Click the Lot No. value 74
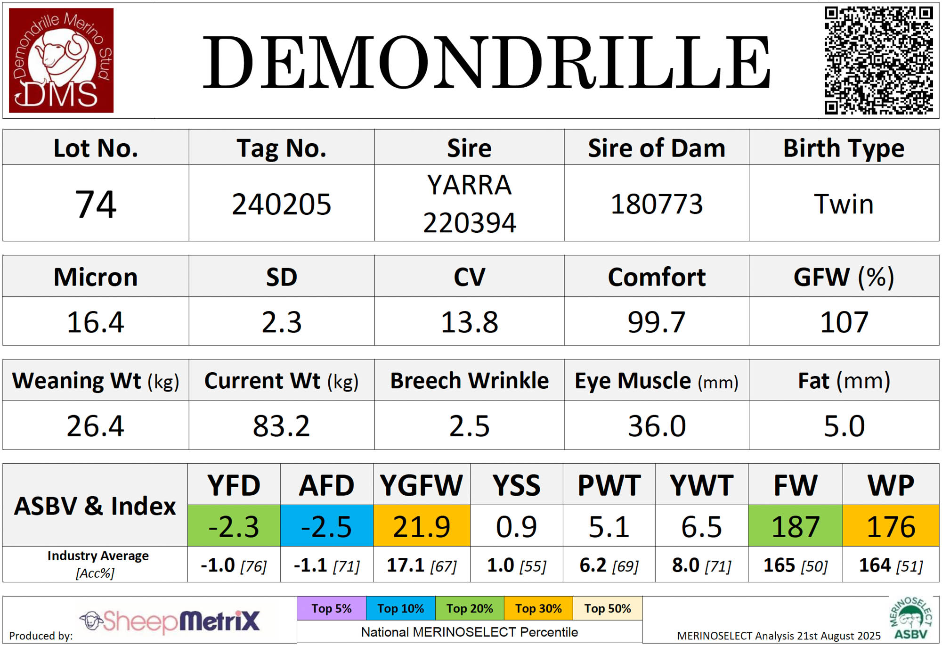This screenshot has width=942, height=646. click(96, 204)
